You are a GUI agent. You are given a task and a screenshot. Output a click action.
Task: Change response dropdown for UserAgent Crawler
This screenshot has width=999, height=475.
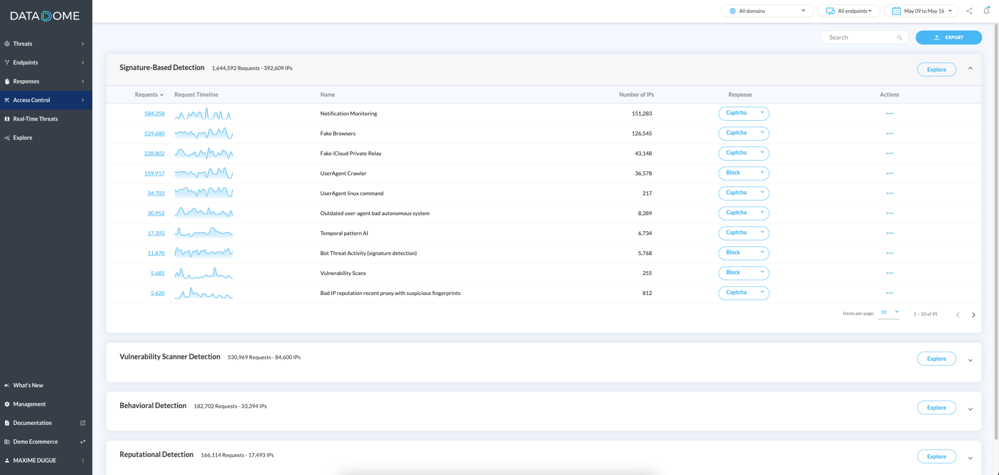(743, 173)
